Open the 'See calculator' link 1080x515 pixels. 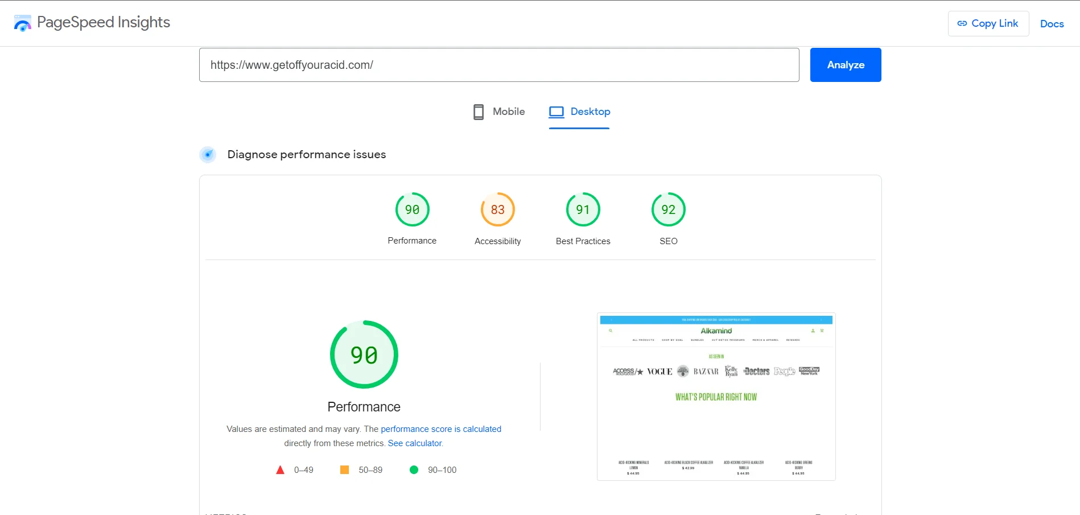coord(415,443)
